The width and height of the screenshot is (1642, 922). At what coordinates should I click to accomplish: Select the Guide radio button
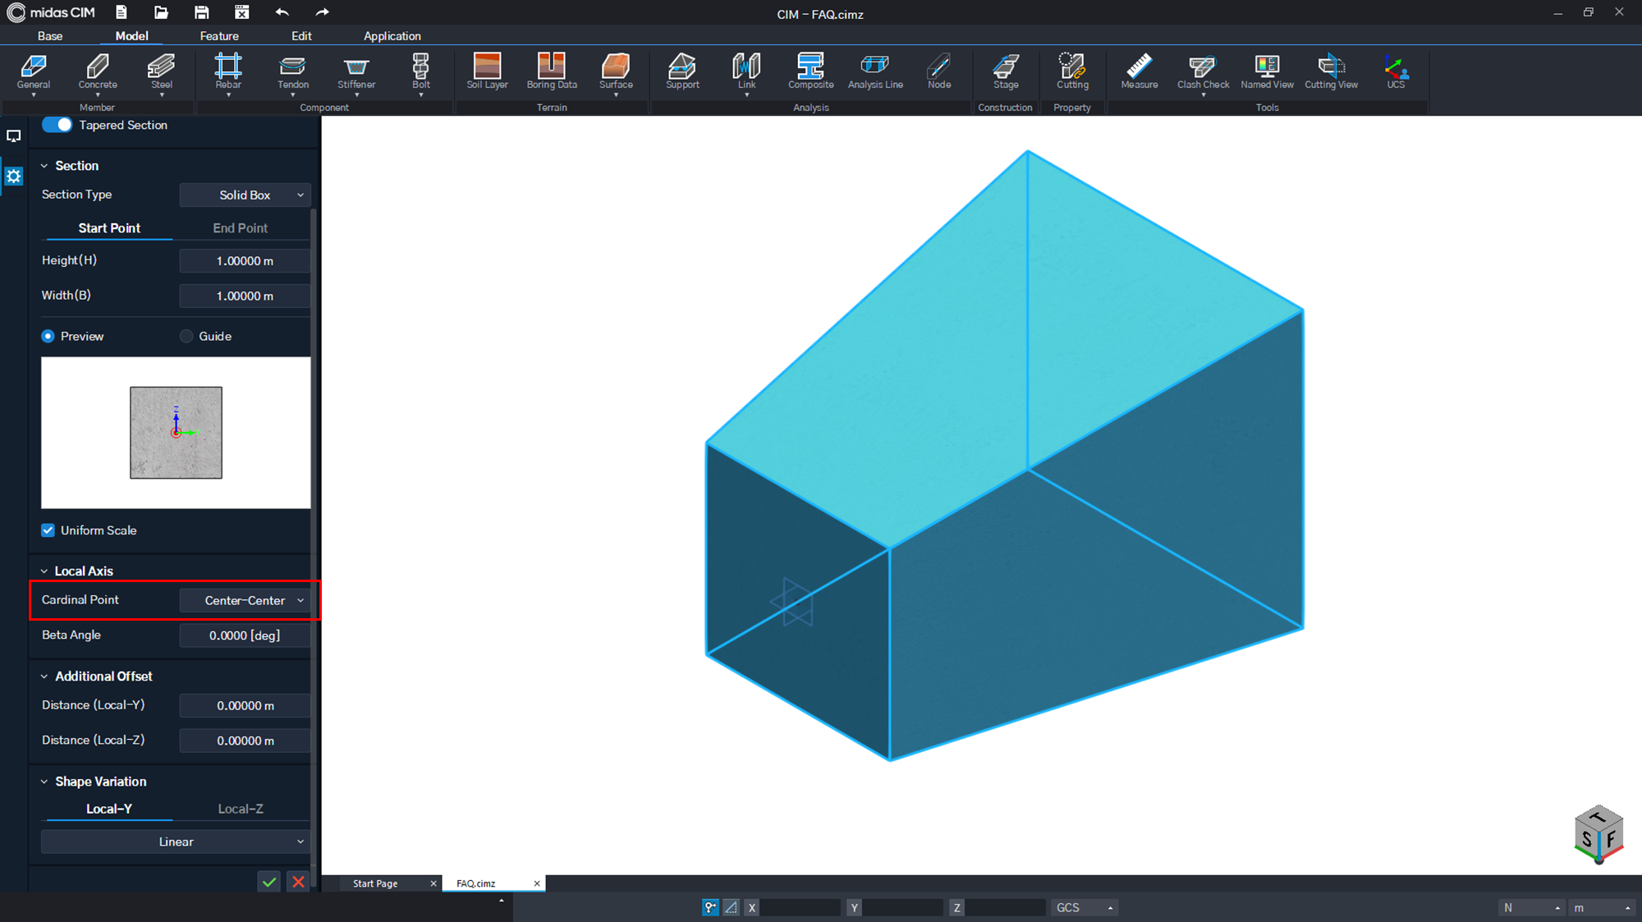coord(186,337)
